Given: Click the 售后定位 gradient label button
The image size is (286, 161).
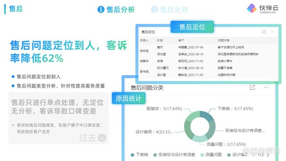Looking at the screenshot, I should pyautogui.click(x=192, y=27).
